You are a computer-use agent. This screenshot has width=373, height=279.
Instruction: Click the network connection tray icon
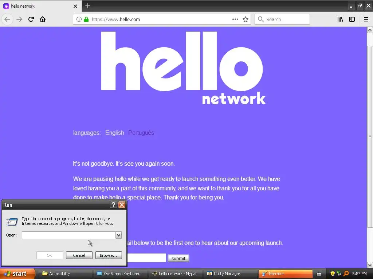[x=339, y=274]
